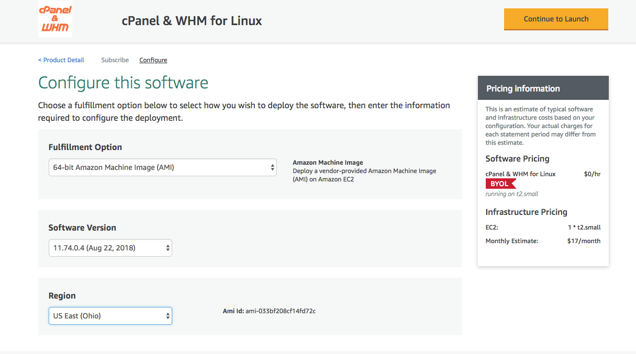The image size is (636, 354).
Task: Click the Fulfillment Option dropdown stepper arrows
Action: click(x=272, y=167)
